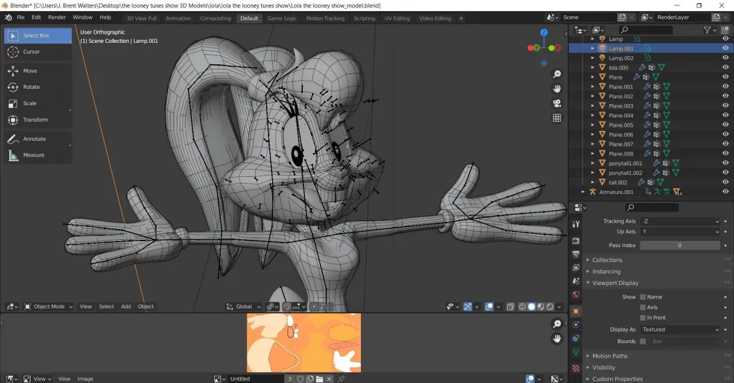This screenshot has width=734, height=383.
Task: Select the Annotate tool
Action: 38,139
